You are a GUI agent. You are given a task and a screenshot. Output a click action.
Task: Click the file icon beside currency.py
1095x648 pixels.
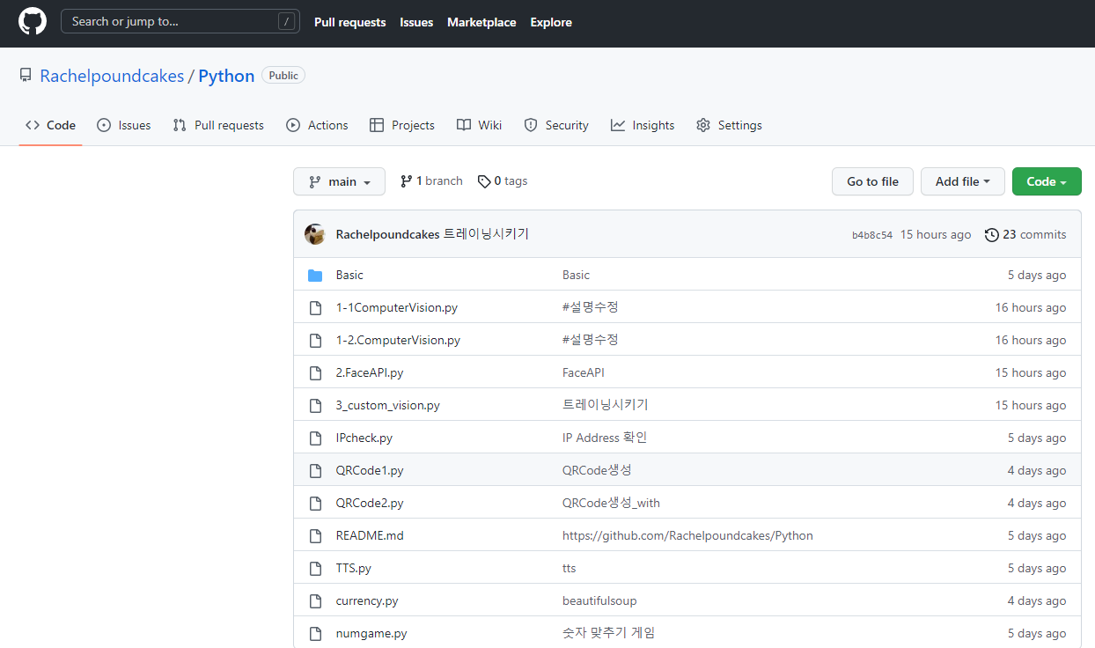(315, 601)
